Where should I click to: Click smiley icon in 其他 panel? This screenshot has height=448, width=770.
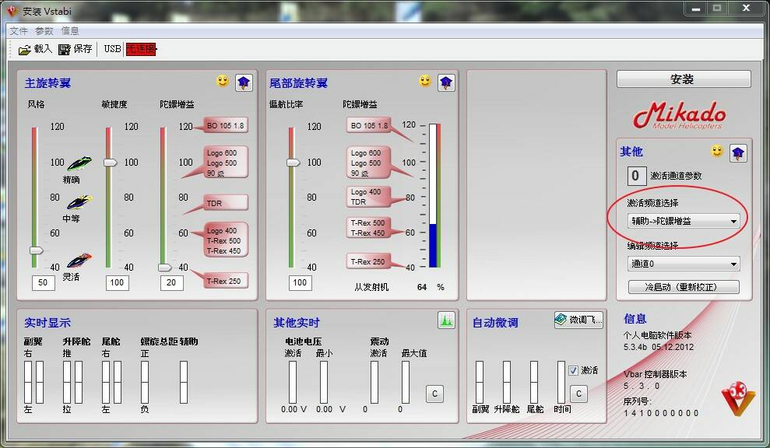click(x=717, y=151)
